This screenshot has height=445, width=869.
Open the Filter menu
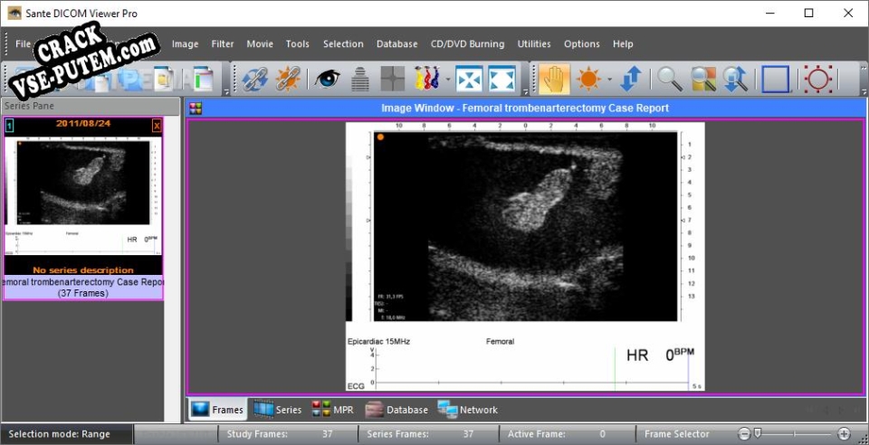[x=223, y=43]
